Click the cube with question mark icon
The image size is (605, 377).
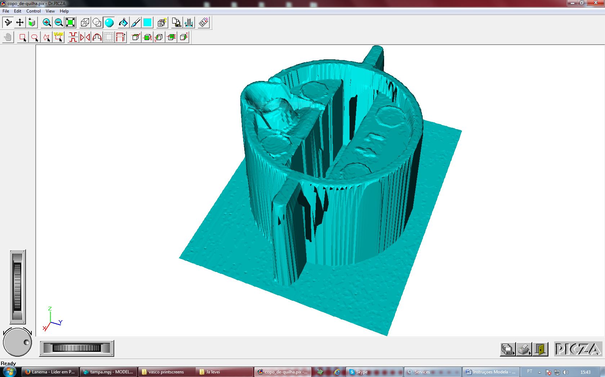tap(162, 23)
